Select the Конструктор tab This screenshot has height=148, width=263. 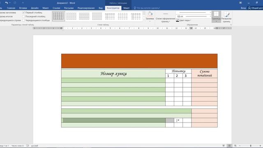113,8
